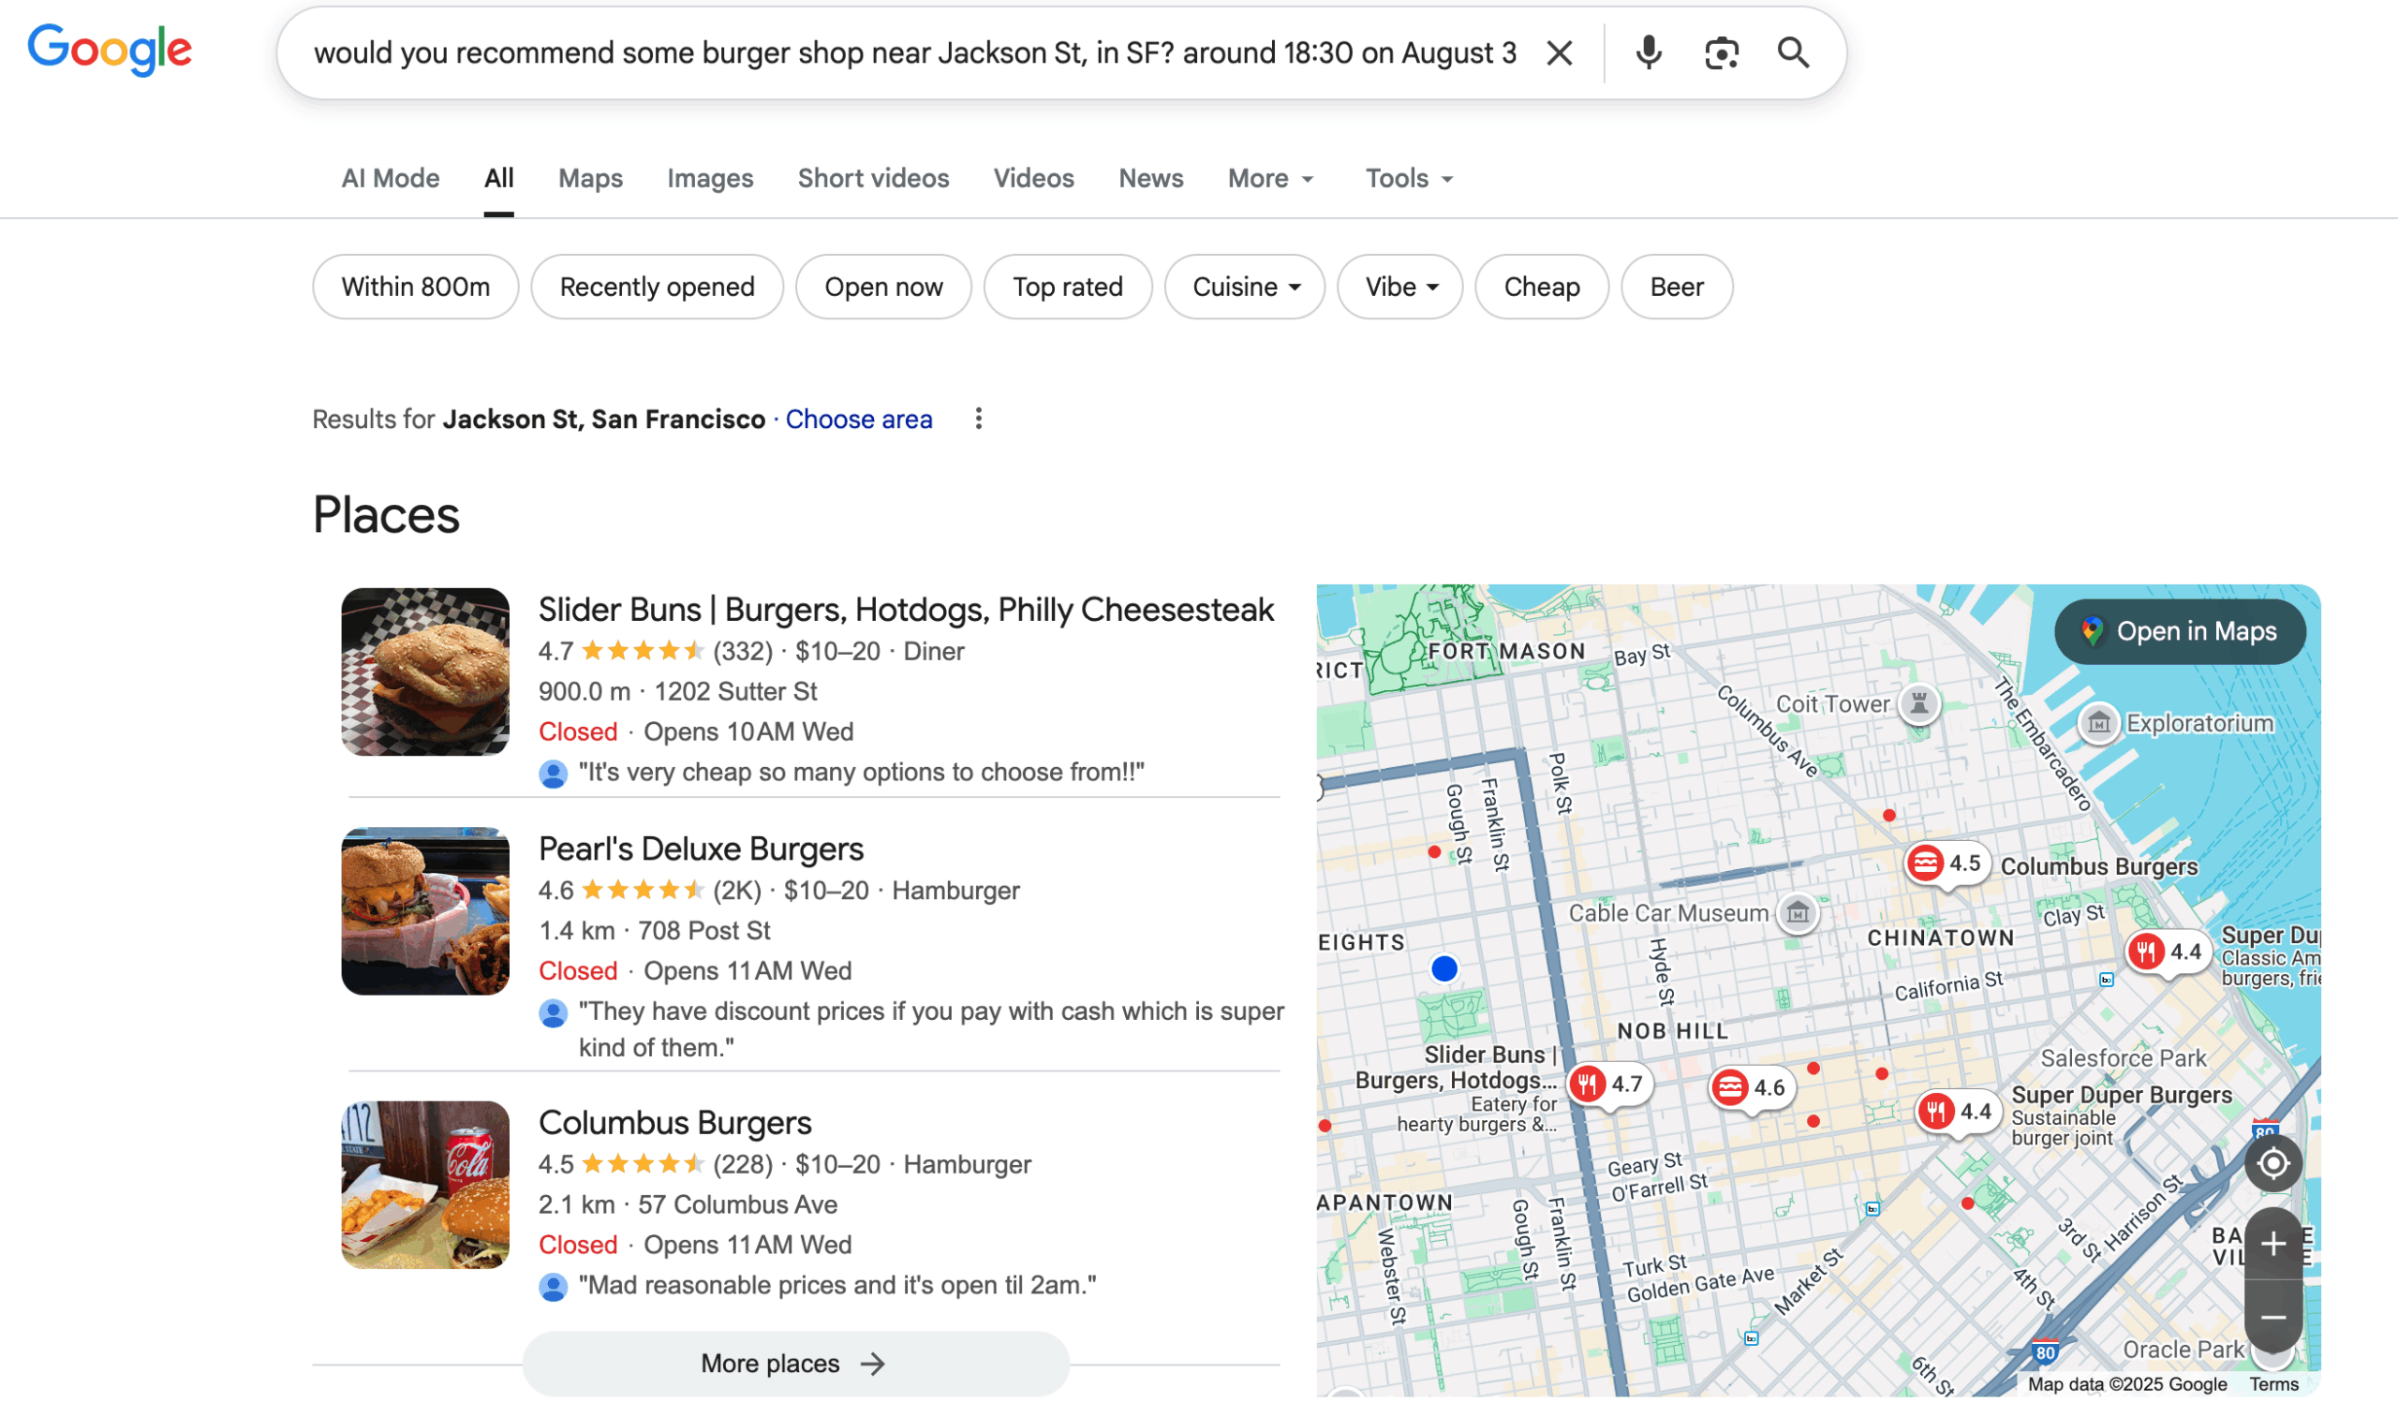Click the review "Mad reasonable prices" text
2398x1417 pixels.
pyautogui.click(x=836, y=1286)
